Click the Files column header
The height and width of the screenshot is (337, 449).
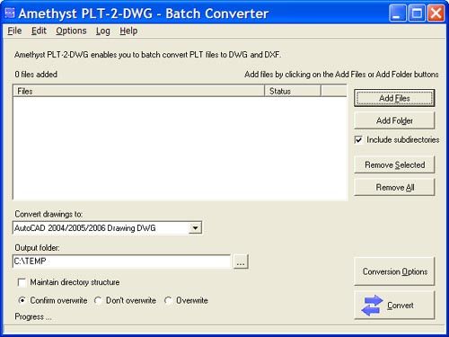tap(139, 91)
